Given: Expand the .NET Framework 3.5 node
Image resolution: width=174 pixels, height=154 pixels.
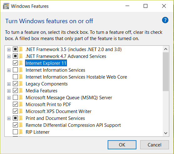Looking at the screenshot, I should coord(9,49).
